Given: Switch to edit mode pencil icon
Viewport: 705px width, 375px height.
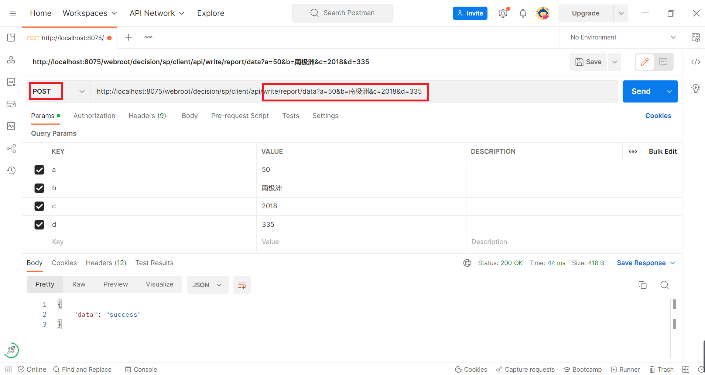Looking at the screenshot, I should tap(645, 62).
